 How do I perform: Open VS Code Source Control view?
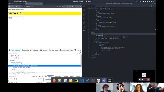coord(84,15)
